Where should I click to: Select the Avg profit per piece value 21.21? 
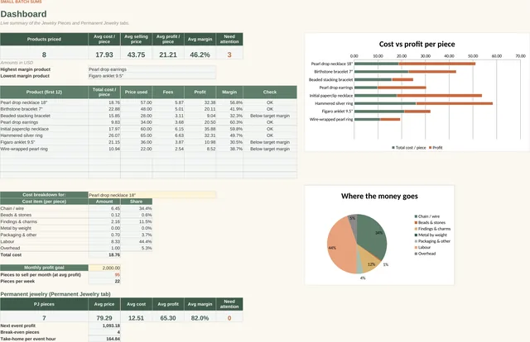(x=168, y=55)
